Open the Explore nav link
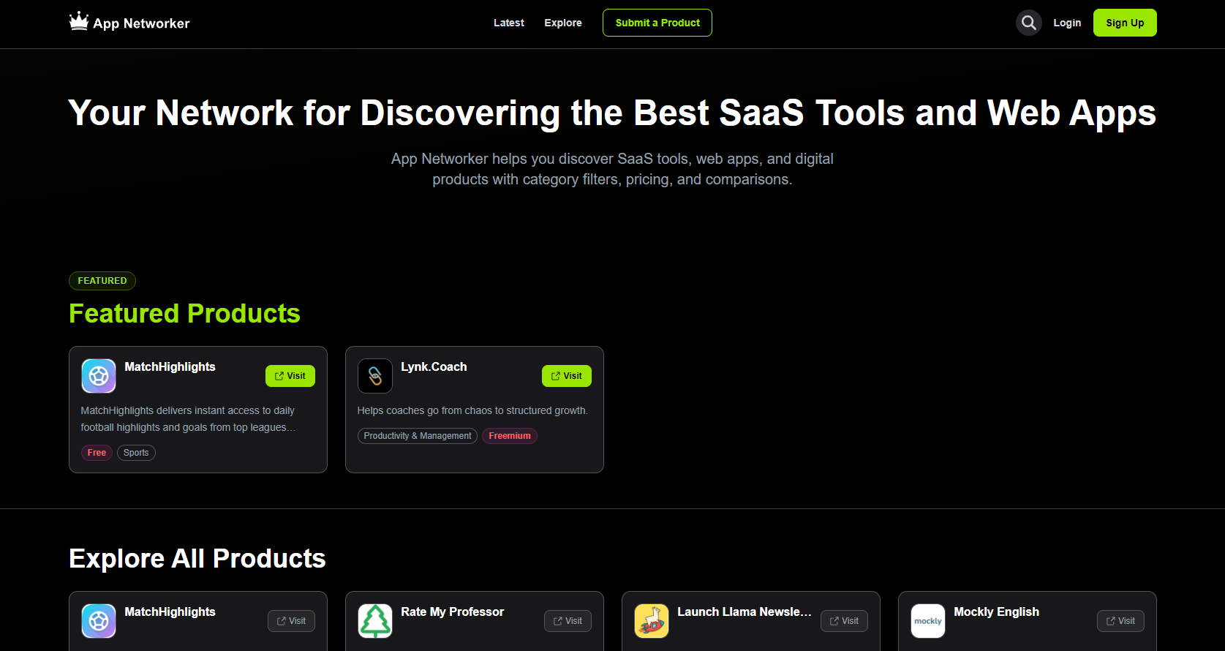The height and width of the screenshot is (651, 1225). [563, 23]
